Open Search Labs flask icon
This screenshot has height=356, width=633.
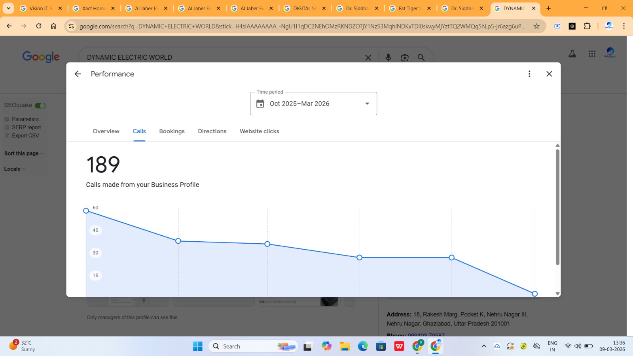572,54
